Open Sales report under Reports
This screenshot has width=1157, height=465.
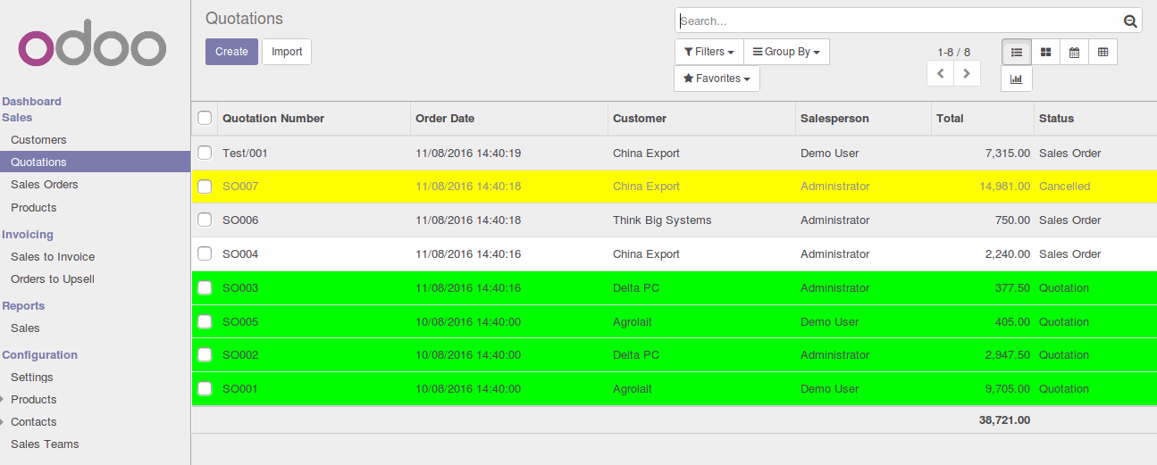point(25,328)
